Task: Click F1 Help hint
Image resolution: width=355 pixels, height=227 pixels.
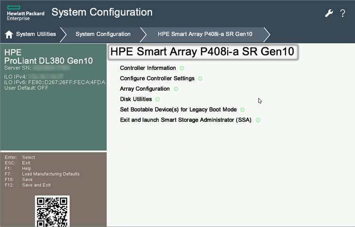Action: click(18, 168)
